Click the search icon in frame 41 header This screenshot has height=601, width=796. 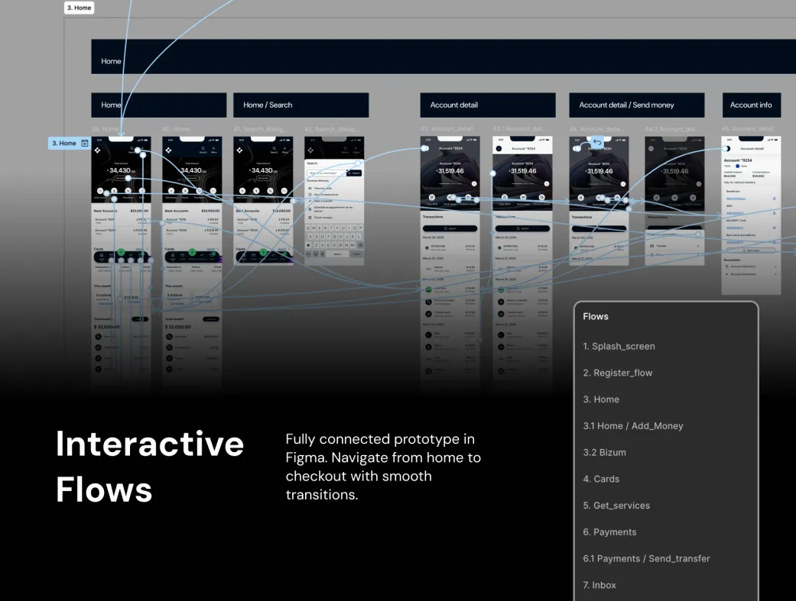273,150
